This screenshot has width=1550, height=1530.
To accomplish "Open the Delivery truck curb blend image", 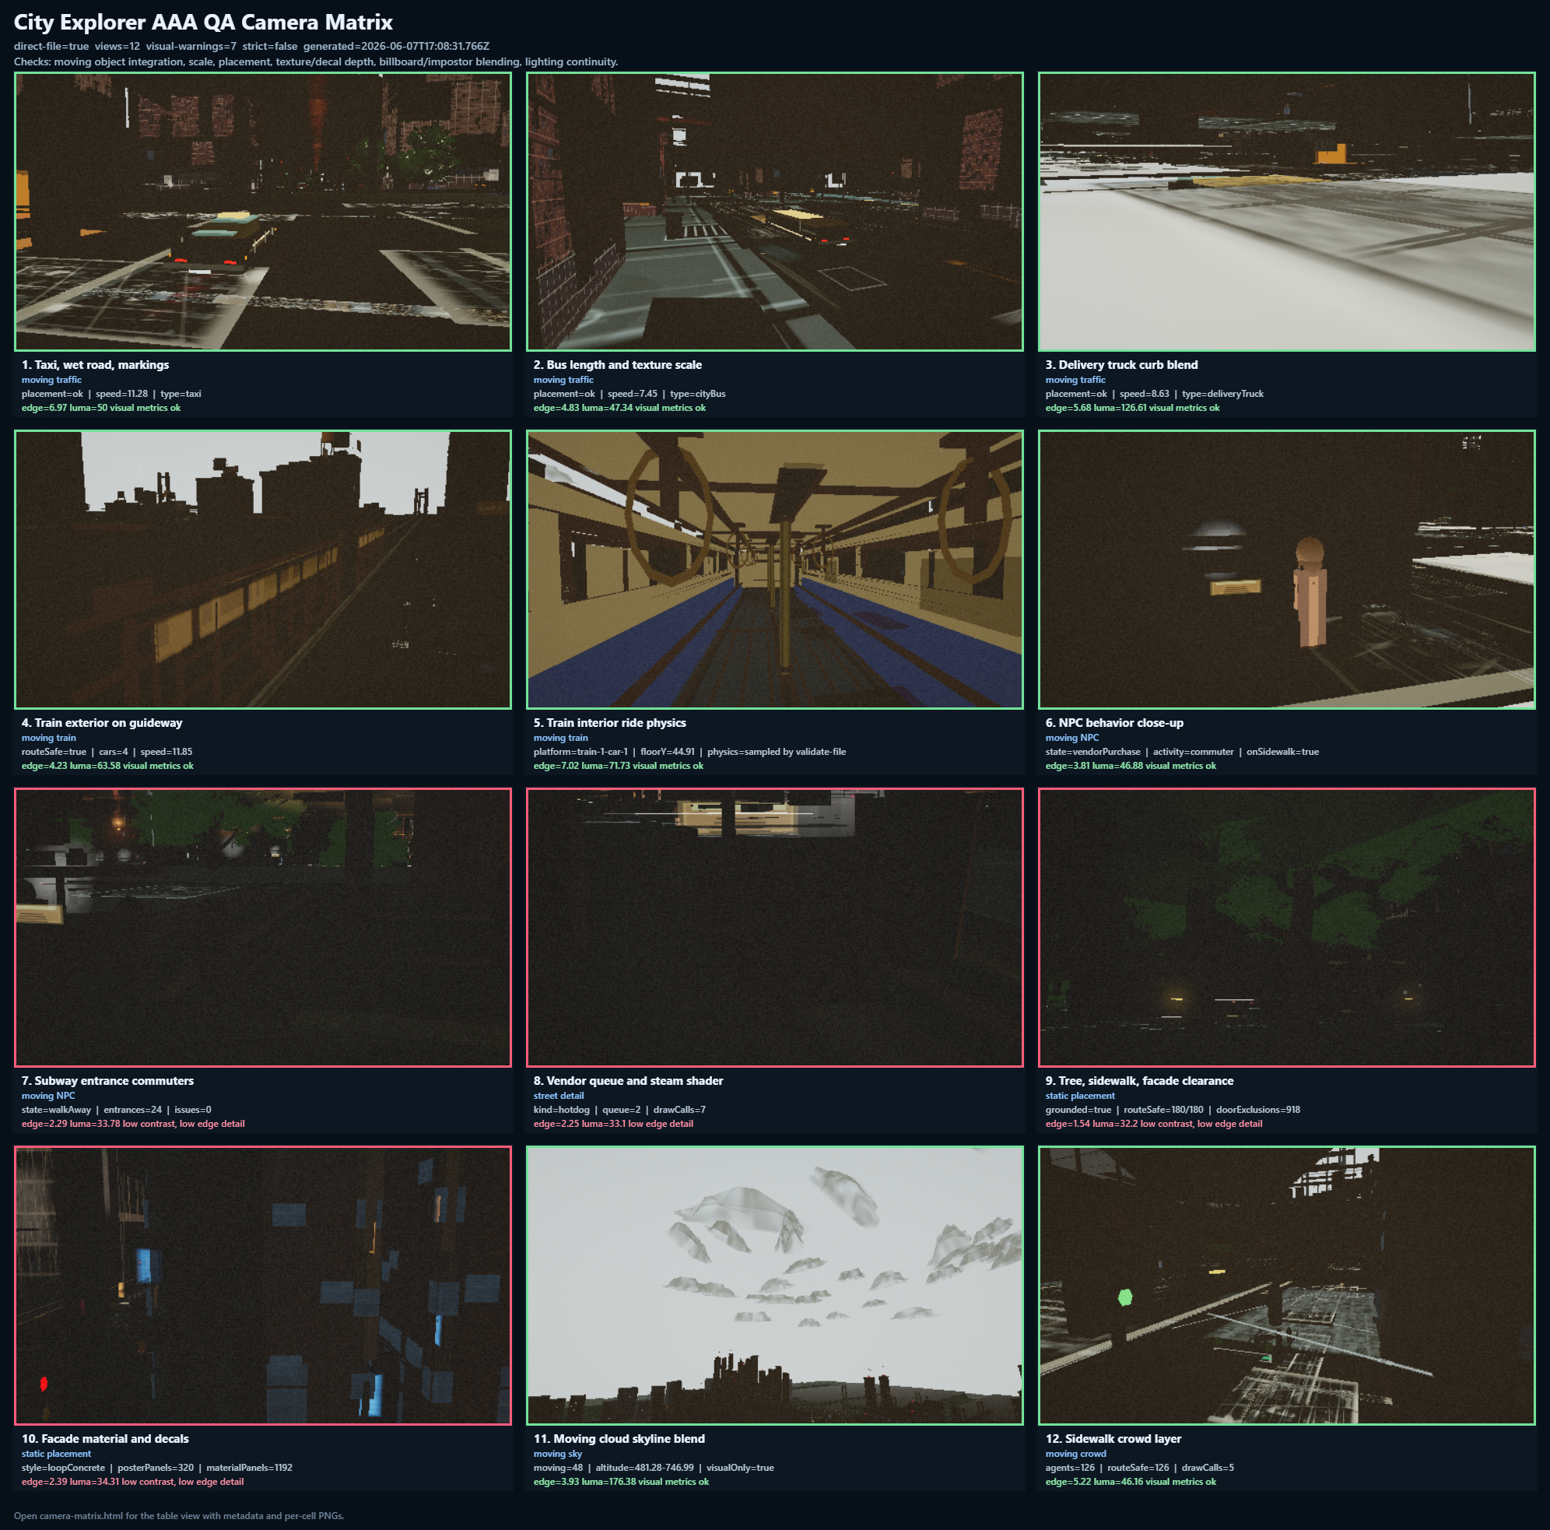I will pyautogui.click(x=1286, y=212).
